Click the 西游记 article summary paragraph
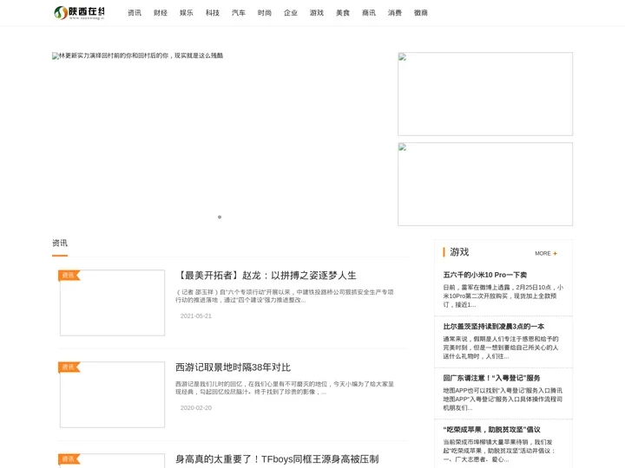Screen dimensions: 625x468 (x=285, y=388)
